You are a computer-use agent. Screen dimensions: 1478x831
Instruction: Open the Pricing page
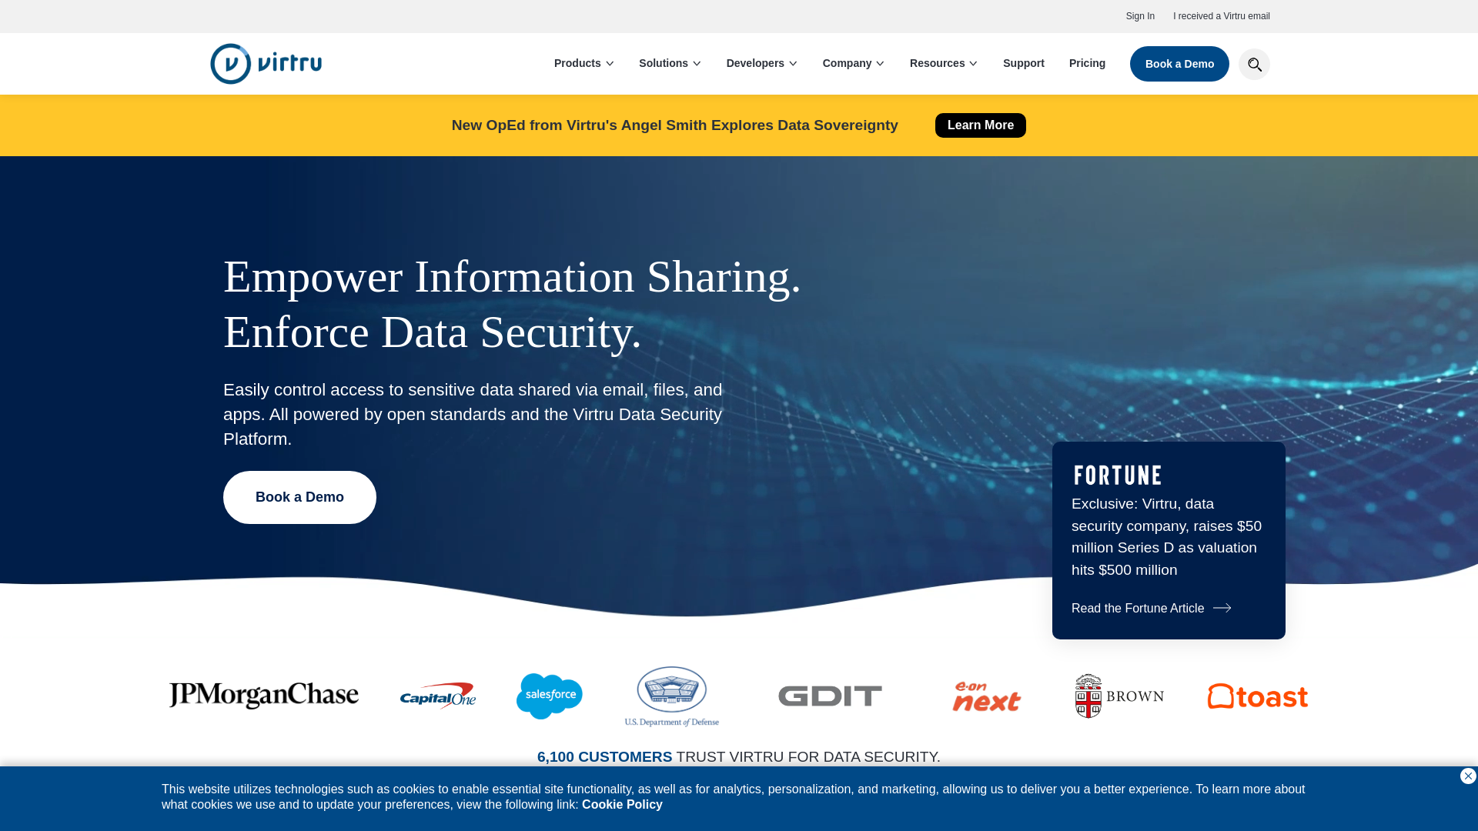click(1087, 63)
